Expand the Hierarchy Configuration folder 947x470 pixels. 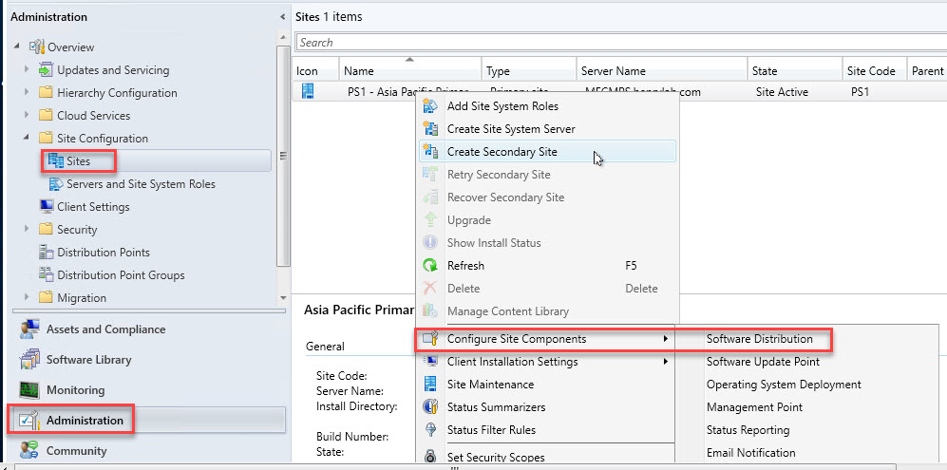27,93
